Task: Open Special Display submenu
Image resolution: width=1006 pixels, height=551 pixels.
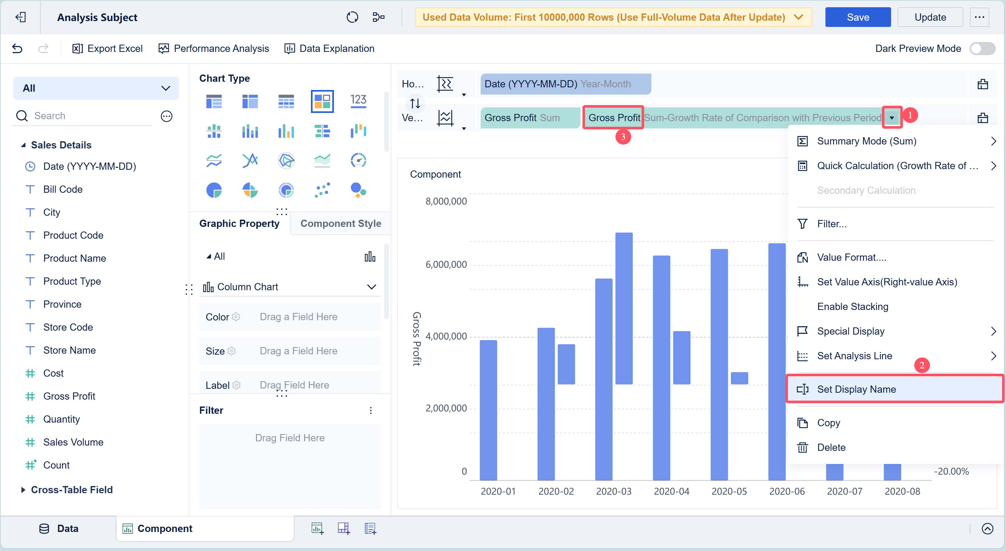Action: (x=895, y=331)
